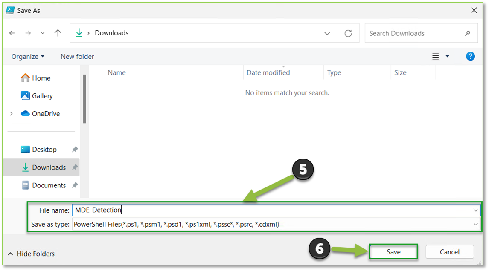Sort files by Date modified column
Image resolution: width=489 pixels, height=271 pixels.
click(x=268, y=73)
